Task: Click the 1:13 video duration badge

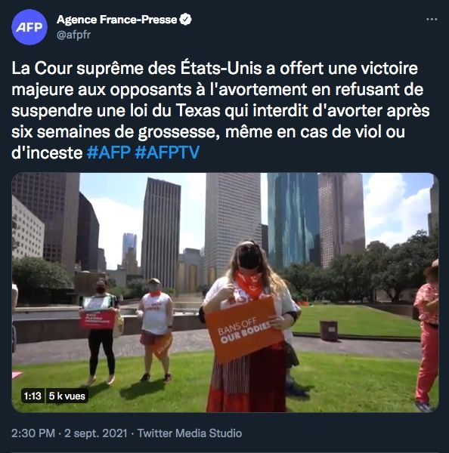Action: coord(33,396)
